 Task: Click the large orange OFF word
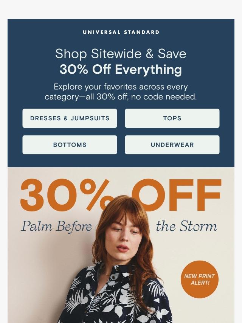click(177, 195)
